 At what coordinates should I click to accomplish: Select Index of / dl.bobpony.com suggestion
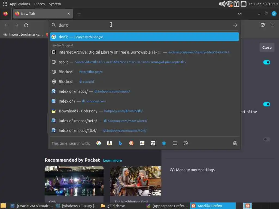[144, 101]
